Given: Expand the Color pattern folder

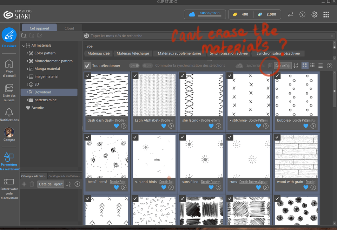Looking at the screenshot, I should tap(27, 53).
